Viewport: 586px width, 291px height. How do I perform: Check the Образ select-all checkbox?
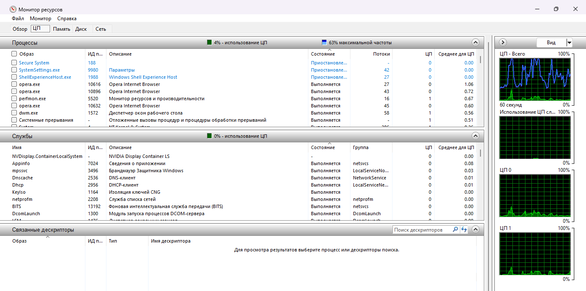[14, 54]
